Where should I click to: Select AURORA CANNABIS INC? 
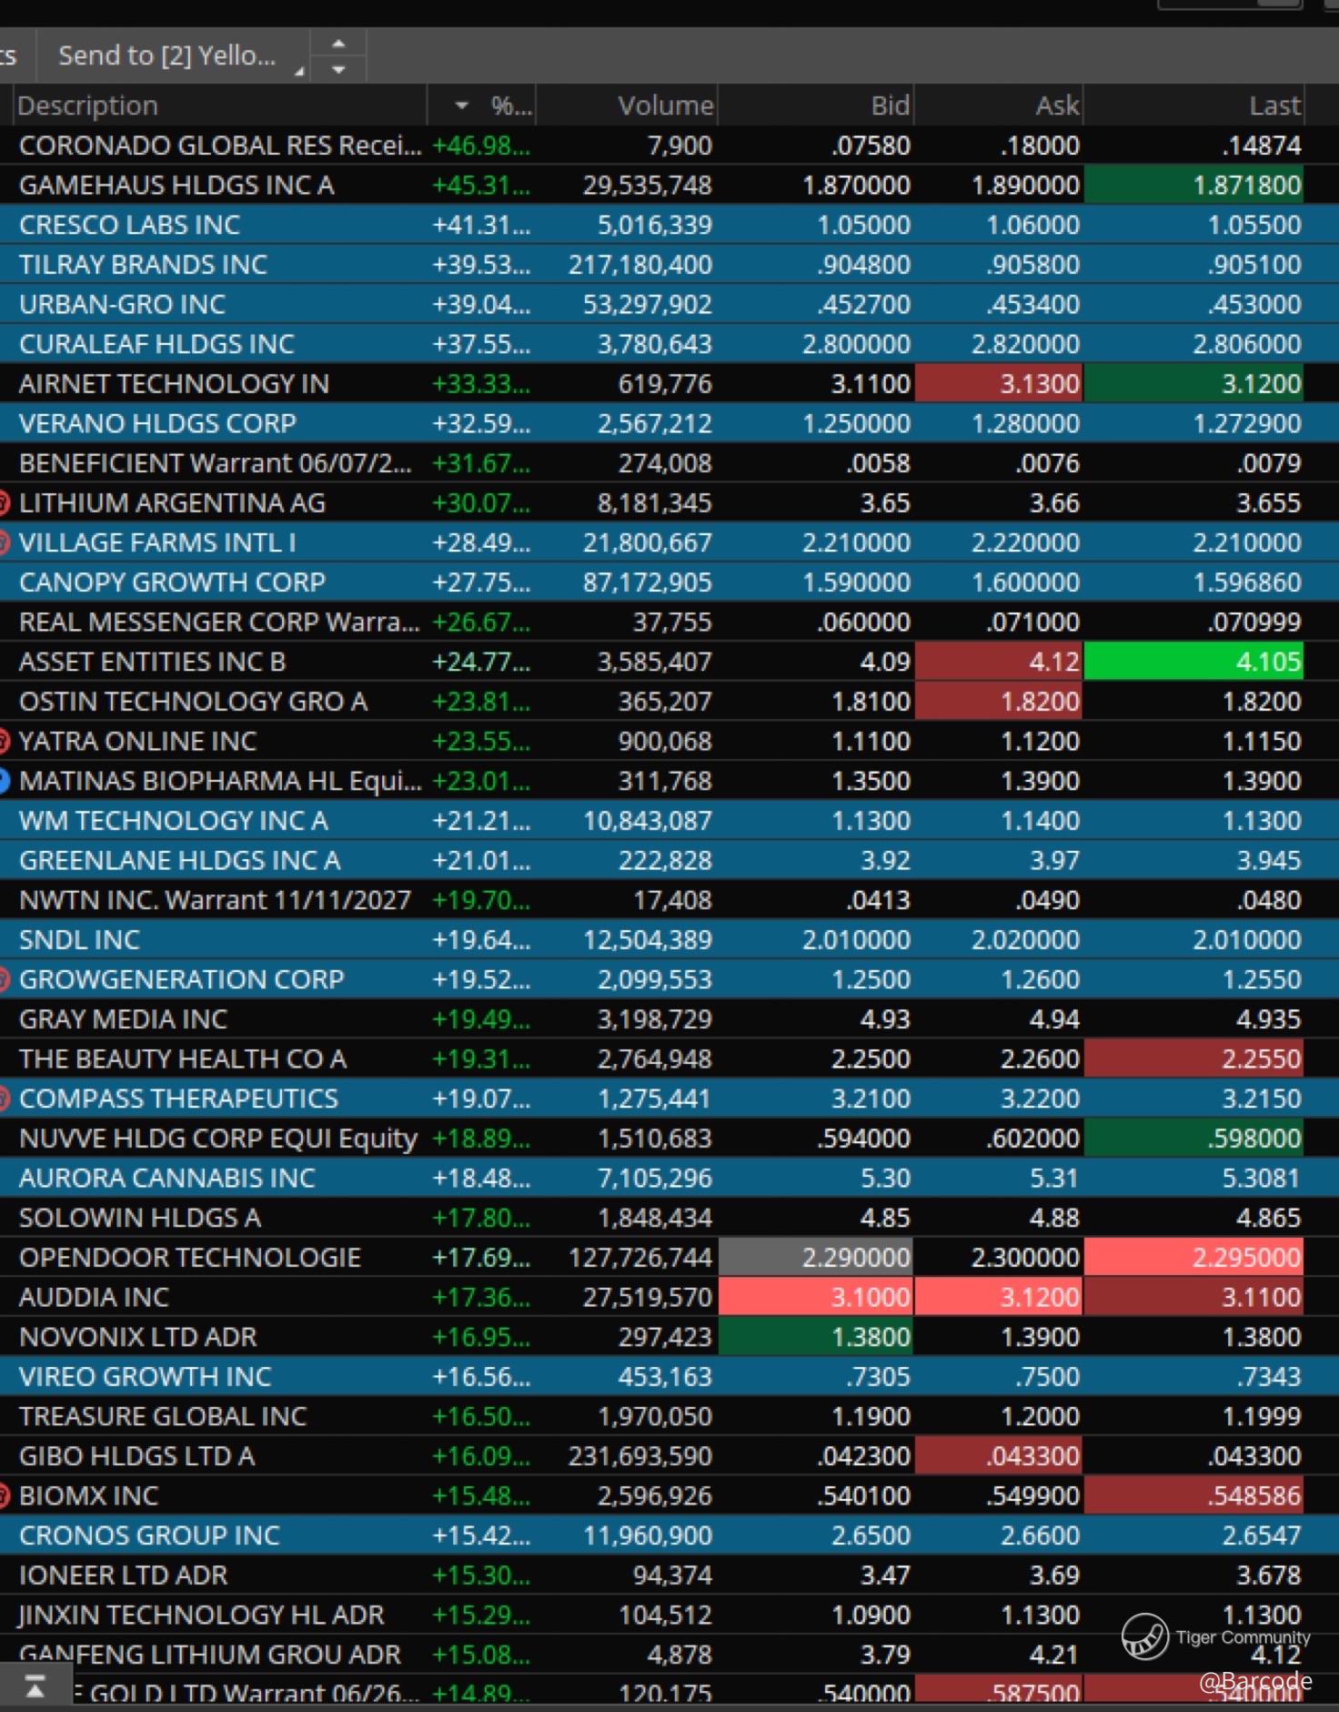pyautogui.click(x=166, y=1179)
